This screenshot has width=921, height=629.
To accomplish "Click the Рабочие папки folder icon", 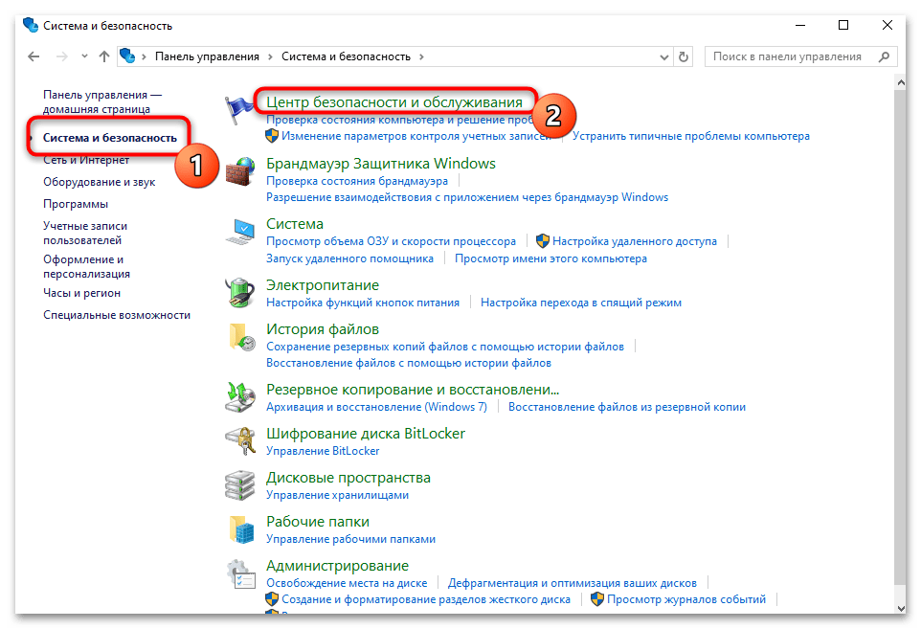I will point(241,529).
